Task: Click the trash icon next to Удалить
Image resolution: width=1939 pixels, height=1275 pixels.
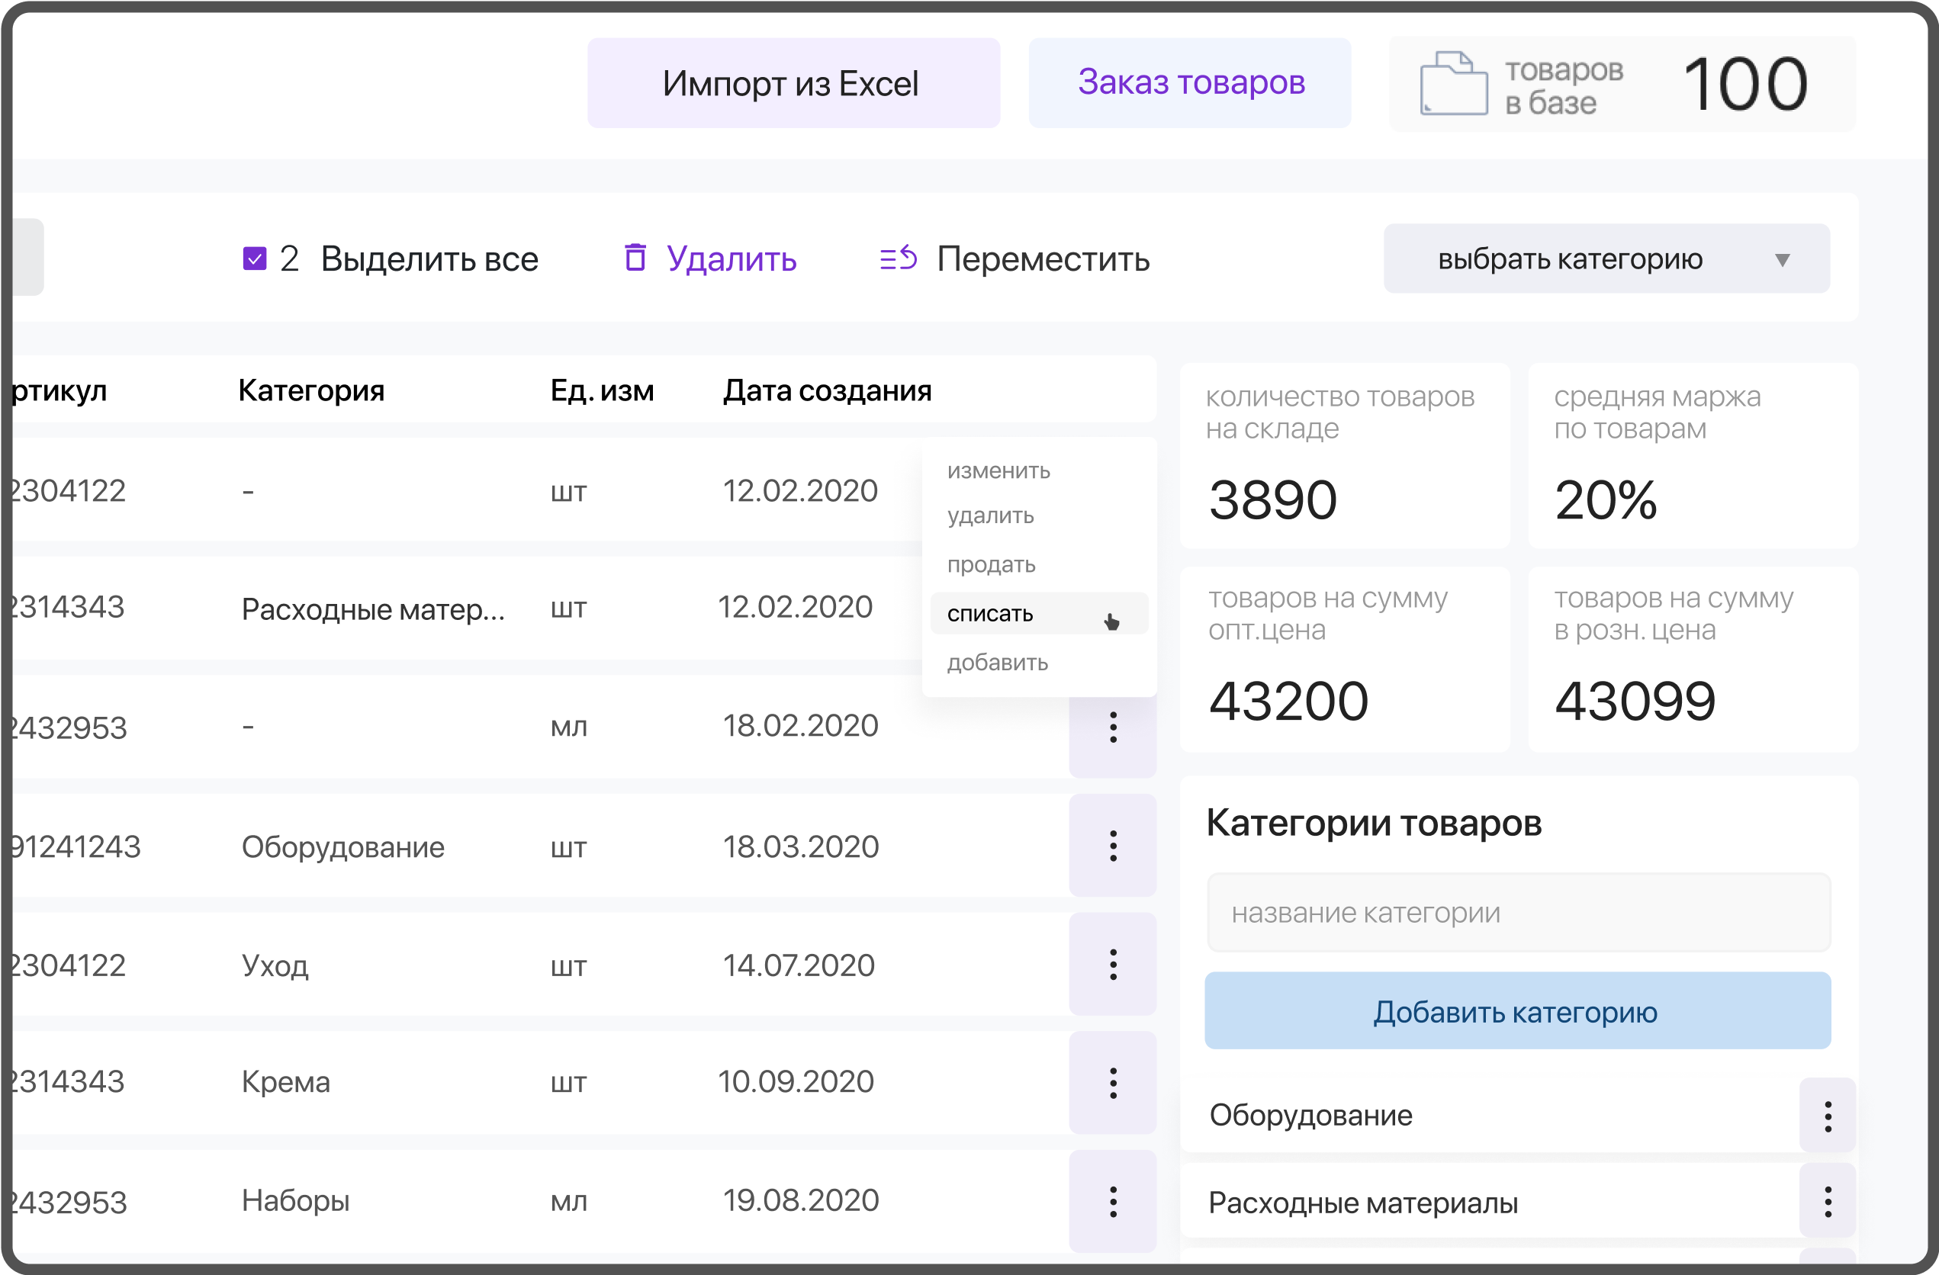Action: coord(635,258)
